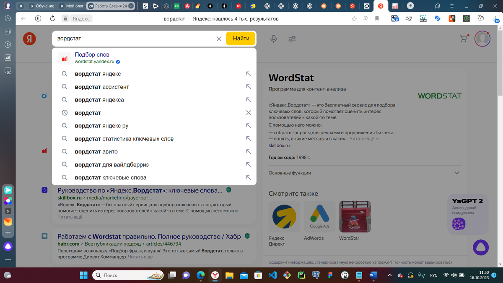Add sidebar app with plus icon

click(x=8, y=232)
